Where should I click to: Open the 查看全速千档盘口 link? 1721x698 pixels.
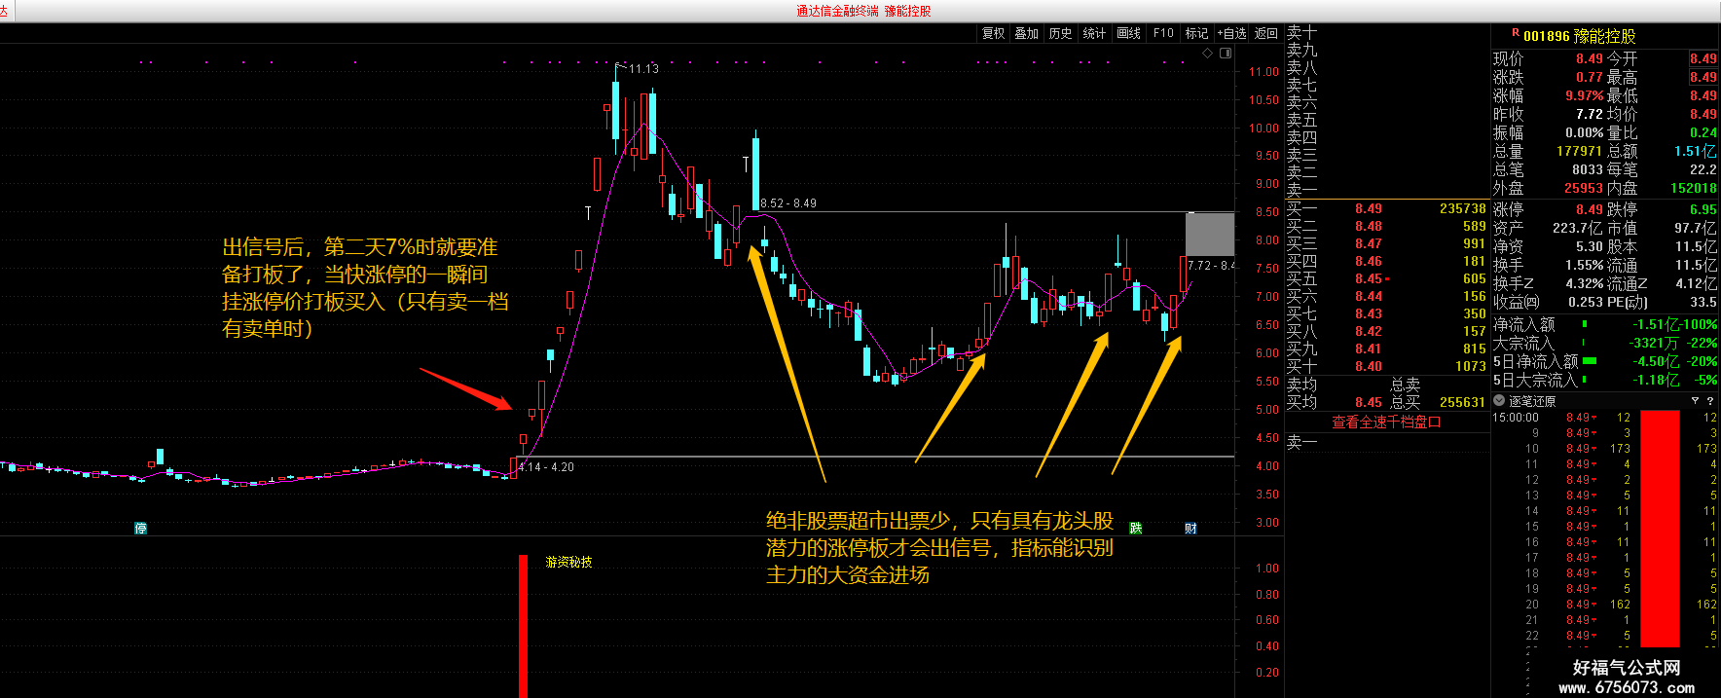(1386, 422)
